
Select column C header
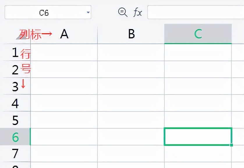[198, 34]
